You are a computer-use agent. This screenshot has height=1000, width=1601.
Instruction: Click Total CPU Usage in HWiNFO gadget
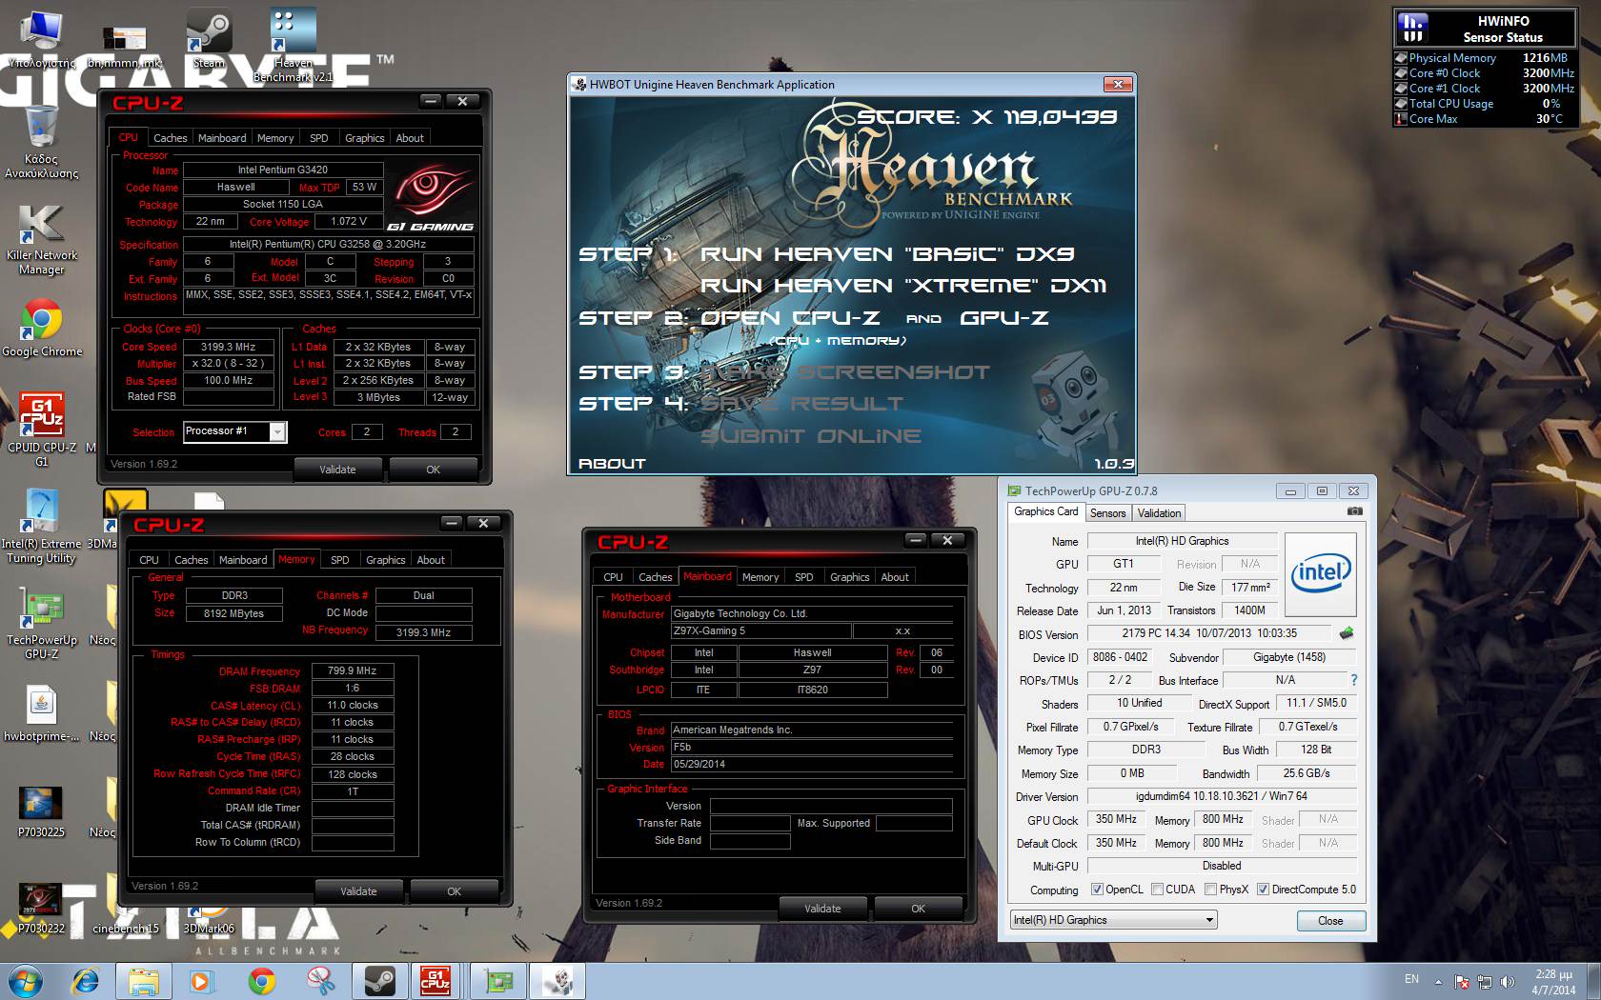1485,104
